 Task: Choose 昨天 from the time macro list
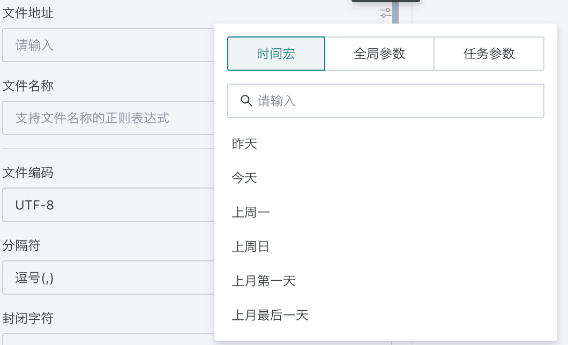click(245, 144)
